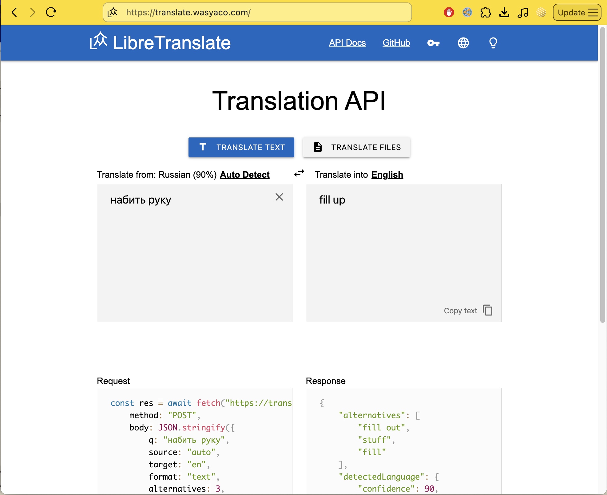
Task: Clear the Russian source text
Action: 279,197
